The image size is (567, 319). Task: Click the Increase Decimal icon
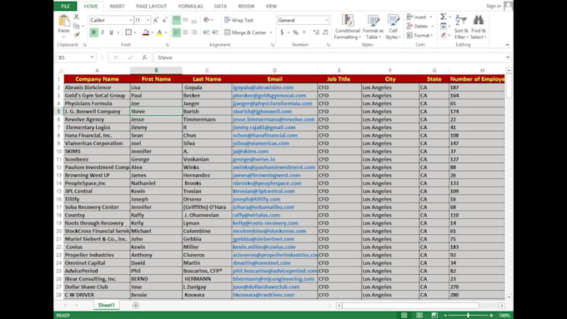pos(316,32)
